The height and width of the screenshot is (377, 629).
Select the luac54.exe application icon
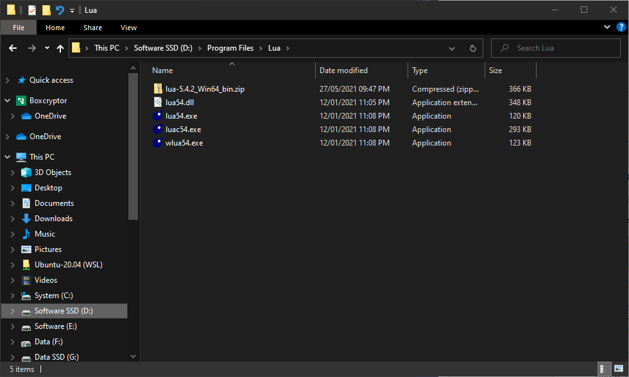coord(158,130)
